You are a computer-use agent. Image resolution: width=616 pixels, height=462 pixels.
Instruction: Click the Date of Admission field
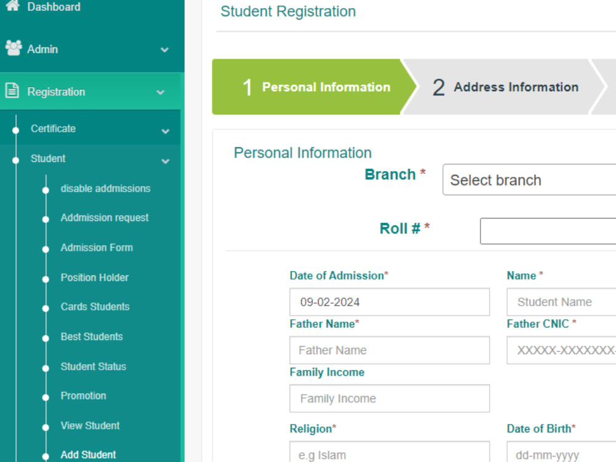pyautogui.click(x=389, y=302)
